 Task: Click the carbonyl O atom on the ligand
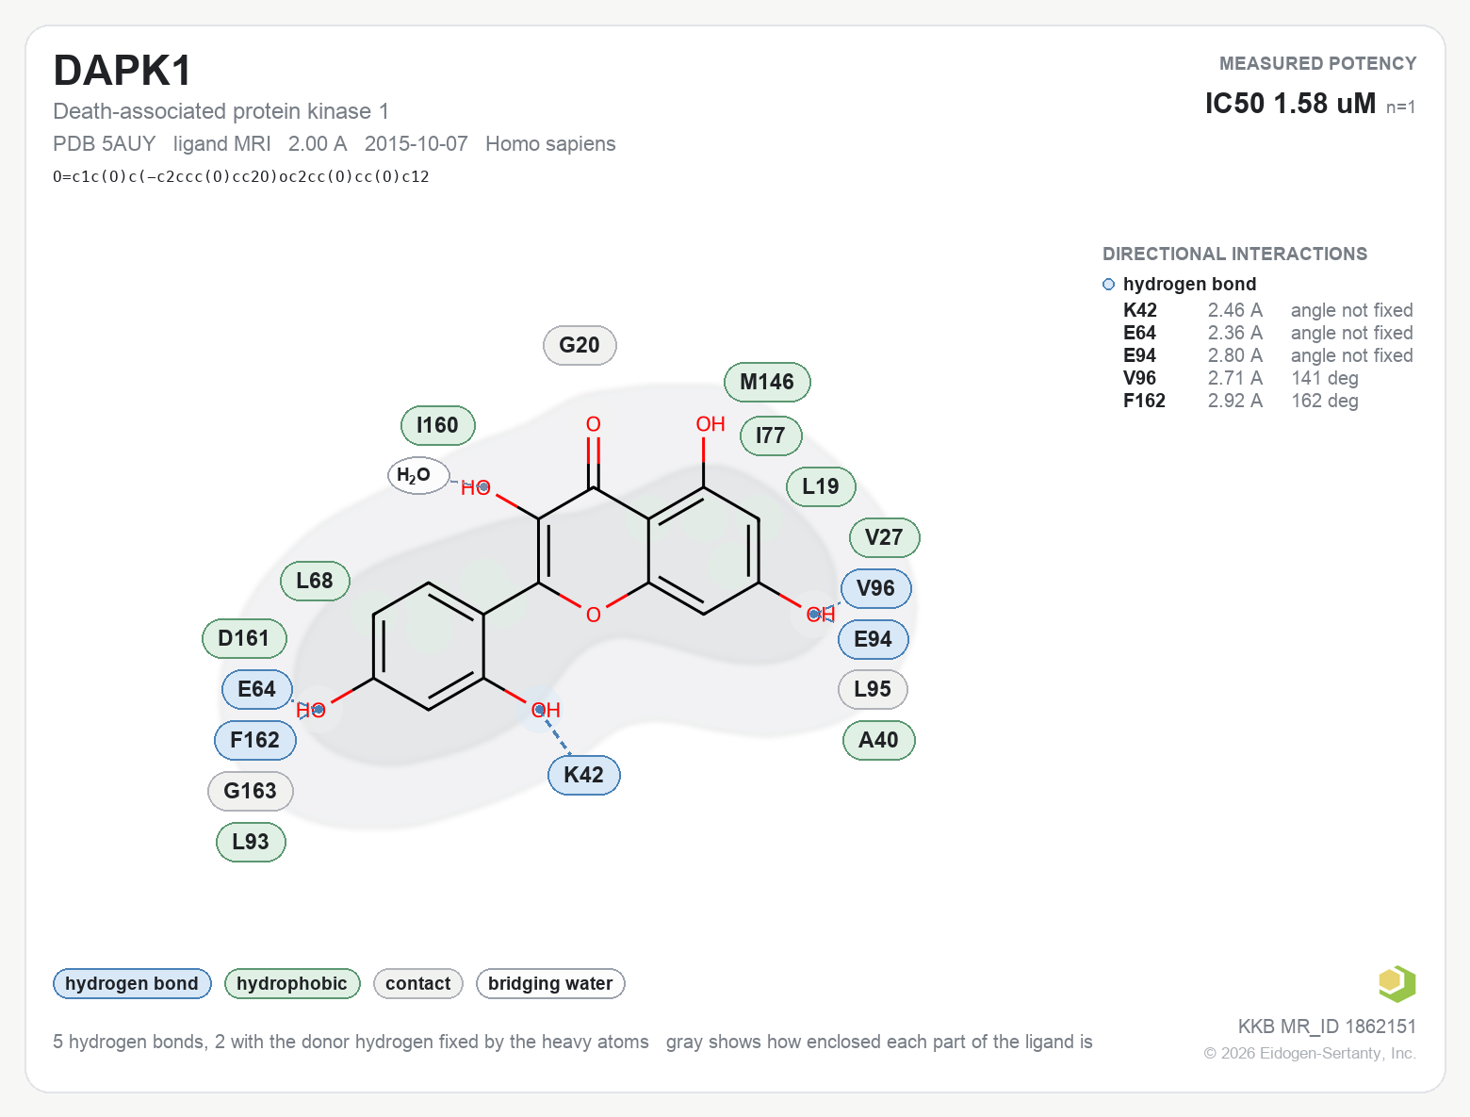594,424
